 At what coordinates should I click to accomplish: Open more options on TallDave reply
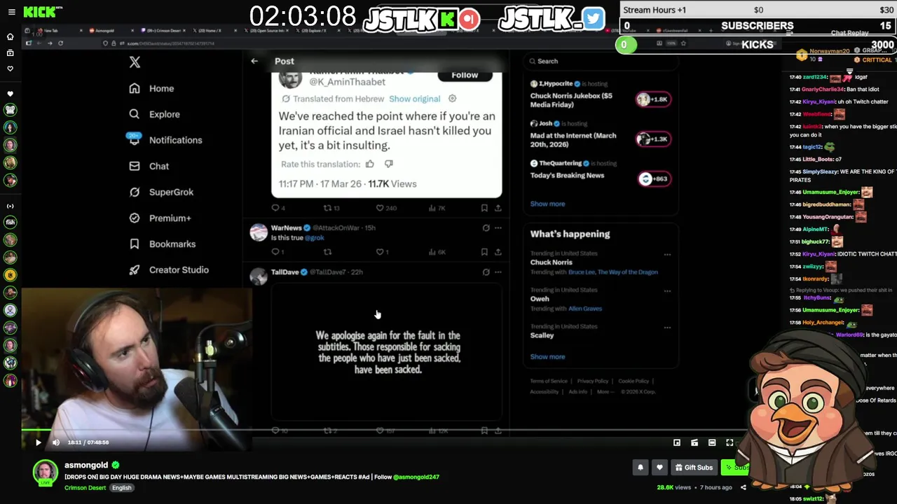pos(498,272)
